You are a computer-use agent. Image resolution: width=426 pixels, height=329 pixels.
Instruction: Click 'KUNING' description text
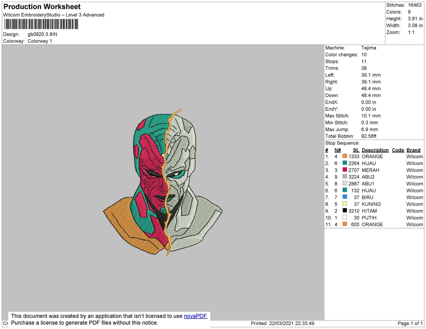pos(371,204)
